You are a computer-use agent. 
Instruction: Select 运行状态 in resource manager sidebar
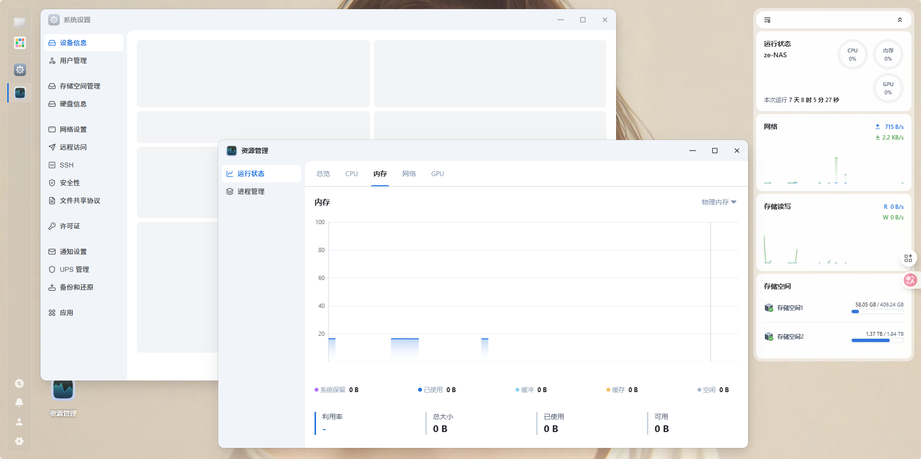[x=262, y=174]
